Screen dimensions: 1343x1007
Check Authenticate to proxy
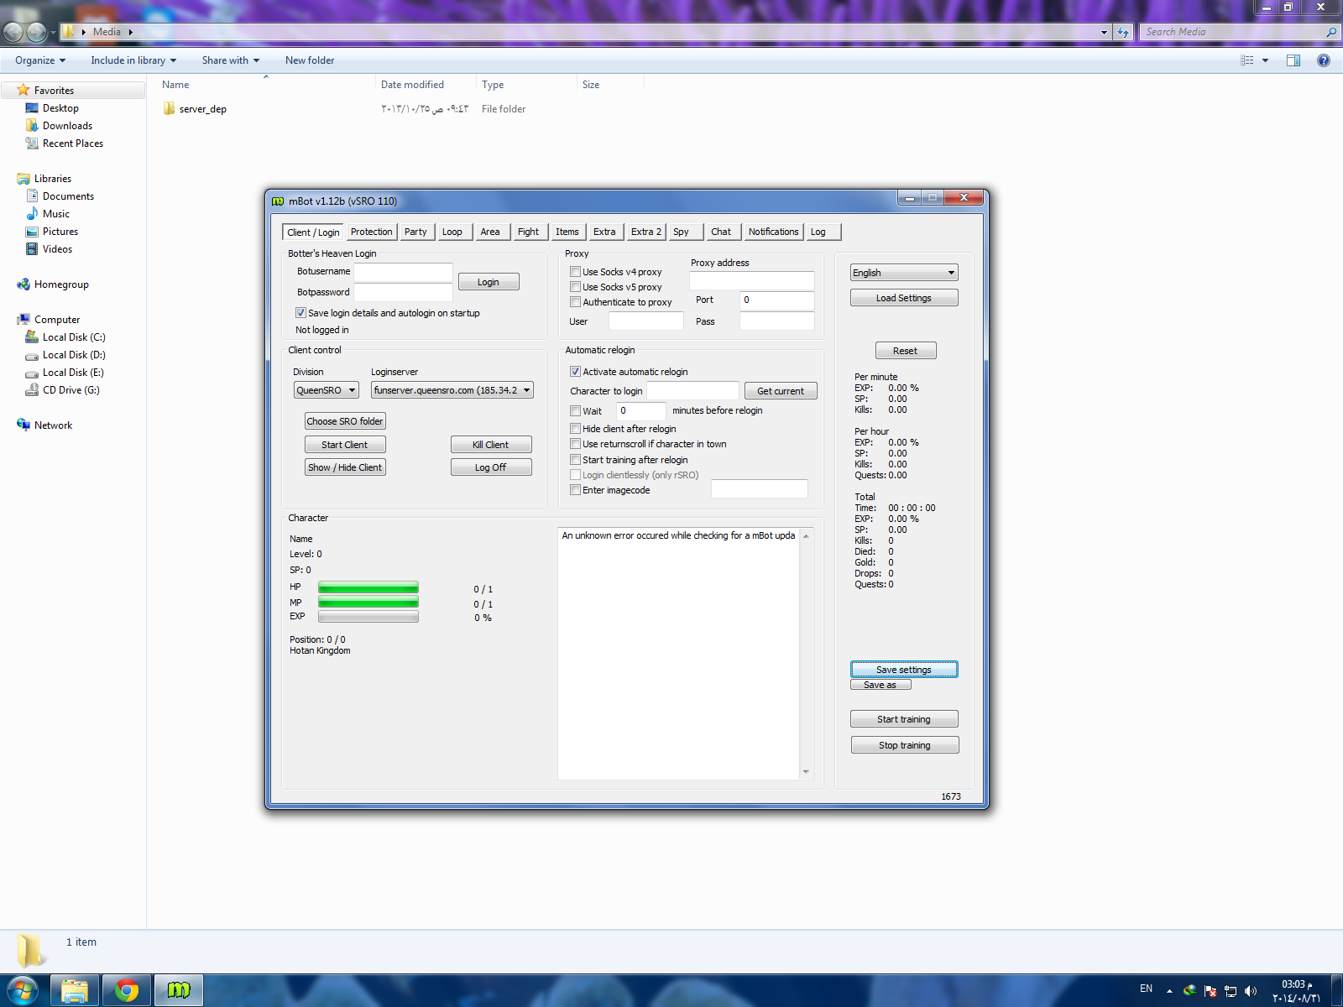[575, 302]
